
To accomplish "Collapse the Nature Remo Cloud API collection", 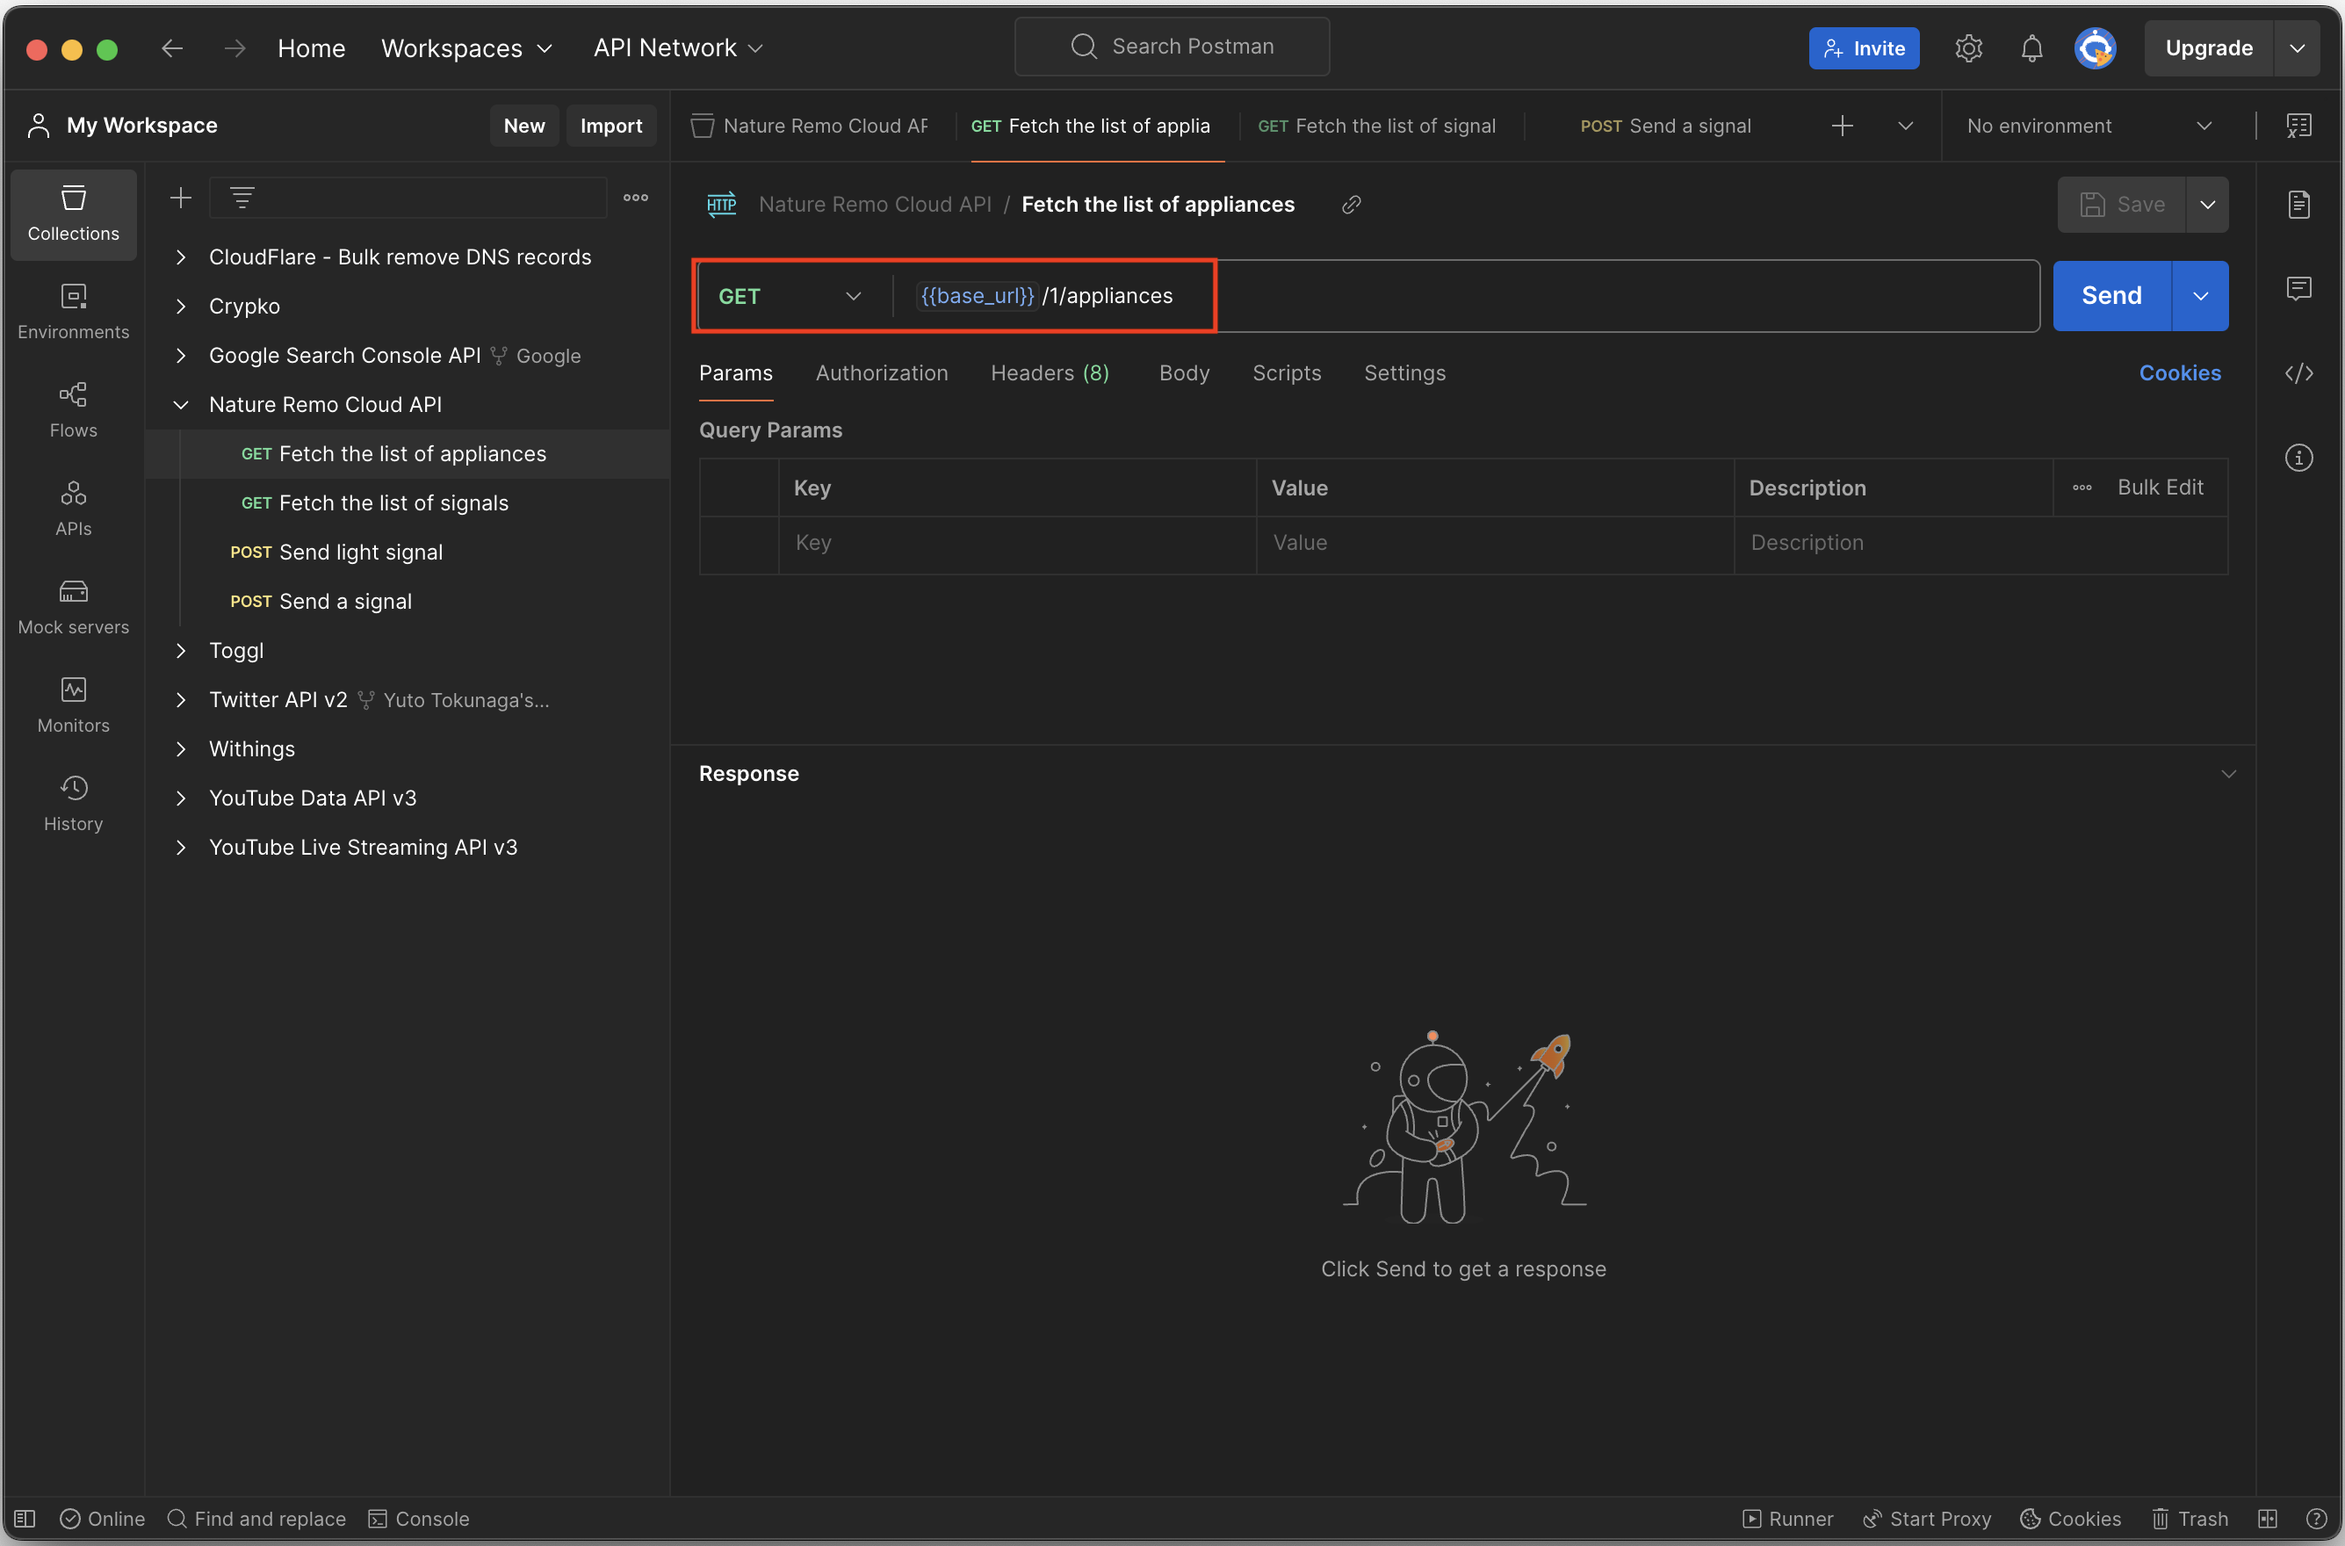I will (x=180, y=404).
